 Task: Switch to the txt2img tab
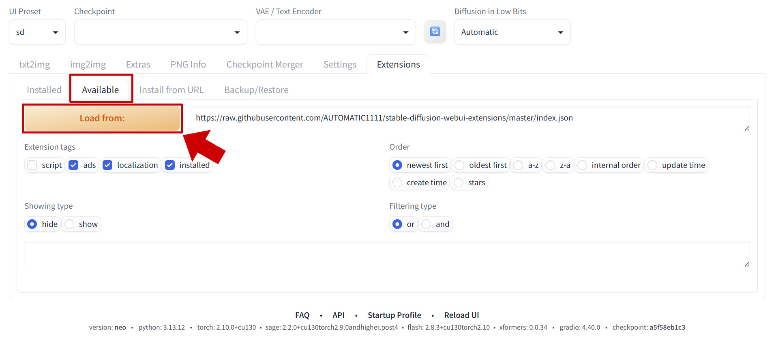(34, 65)
